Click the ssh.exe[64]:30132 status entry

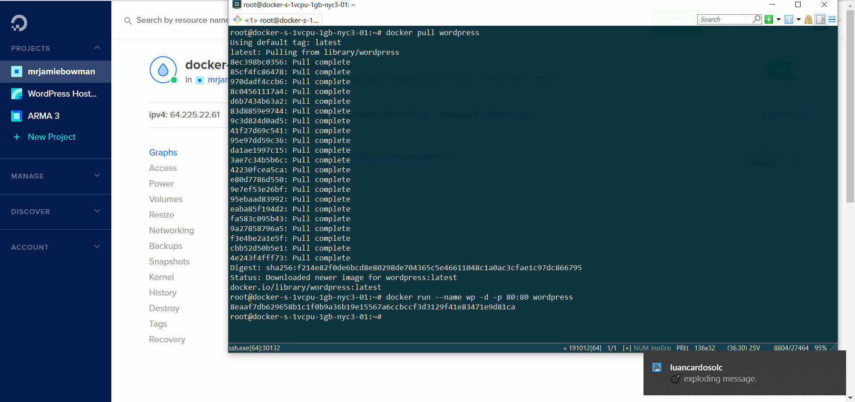tap(255, 348)
